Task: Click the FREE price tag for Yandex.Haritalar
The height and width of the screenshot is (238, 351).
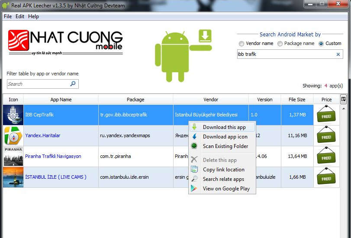Action: coord(326,136)
